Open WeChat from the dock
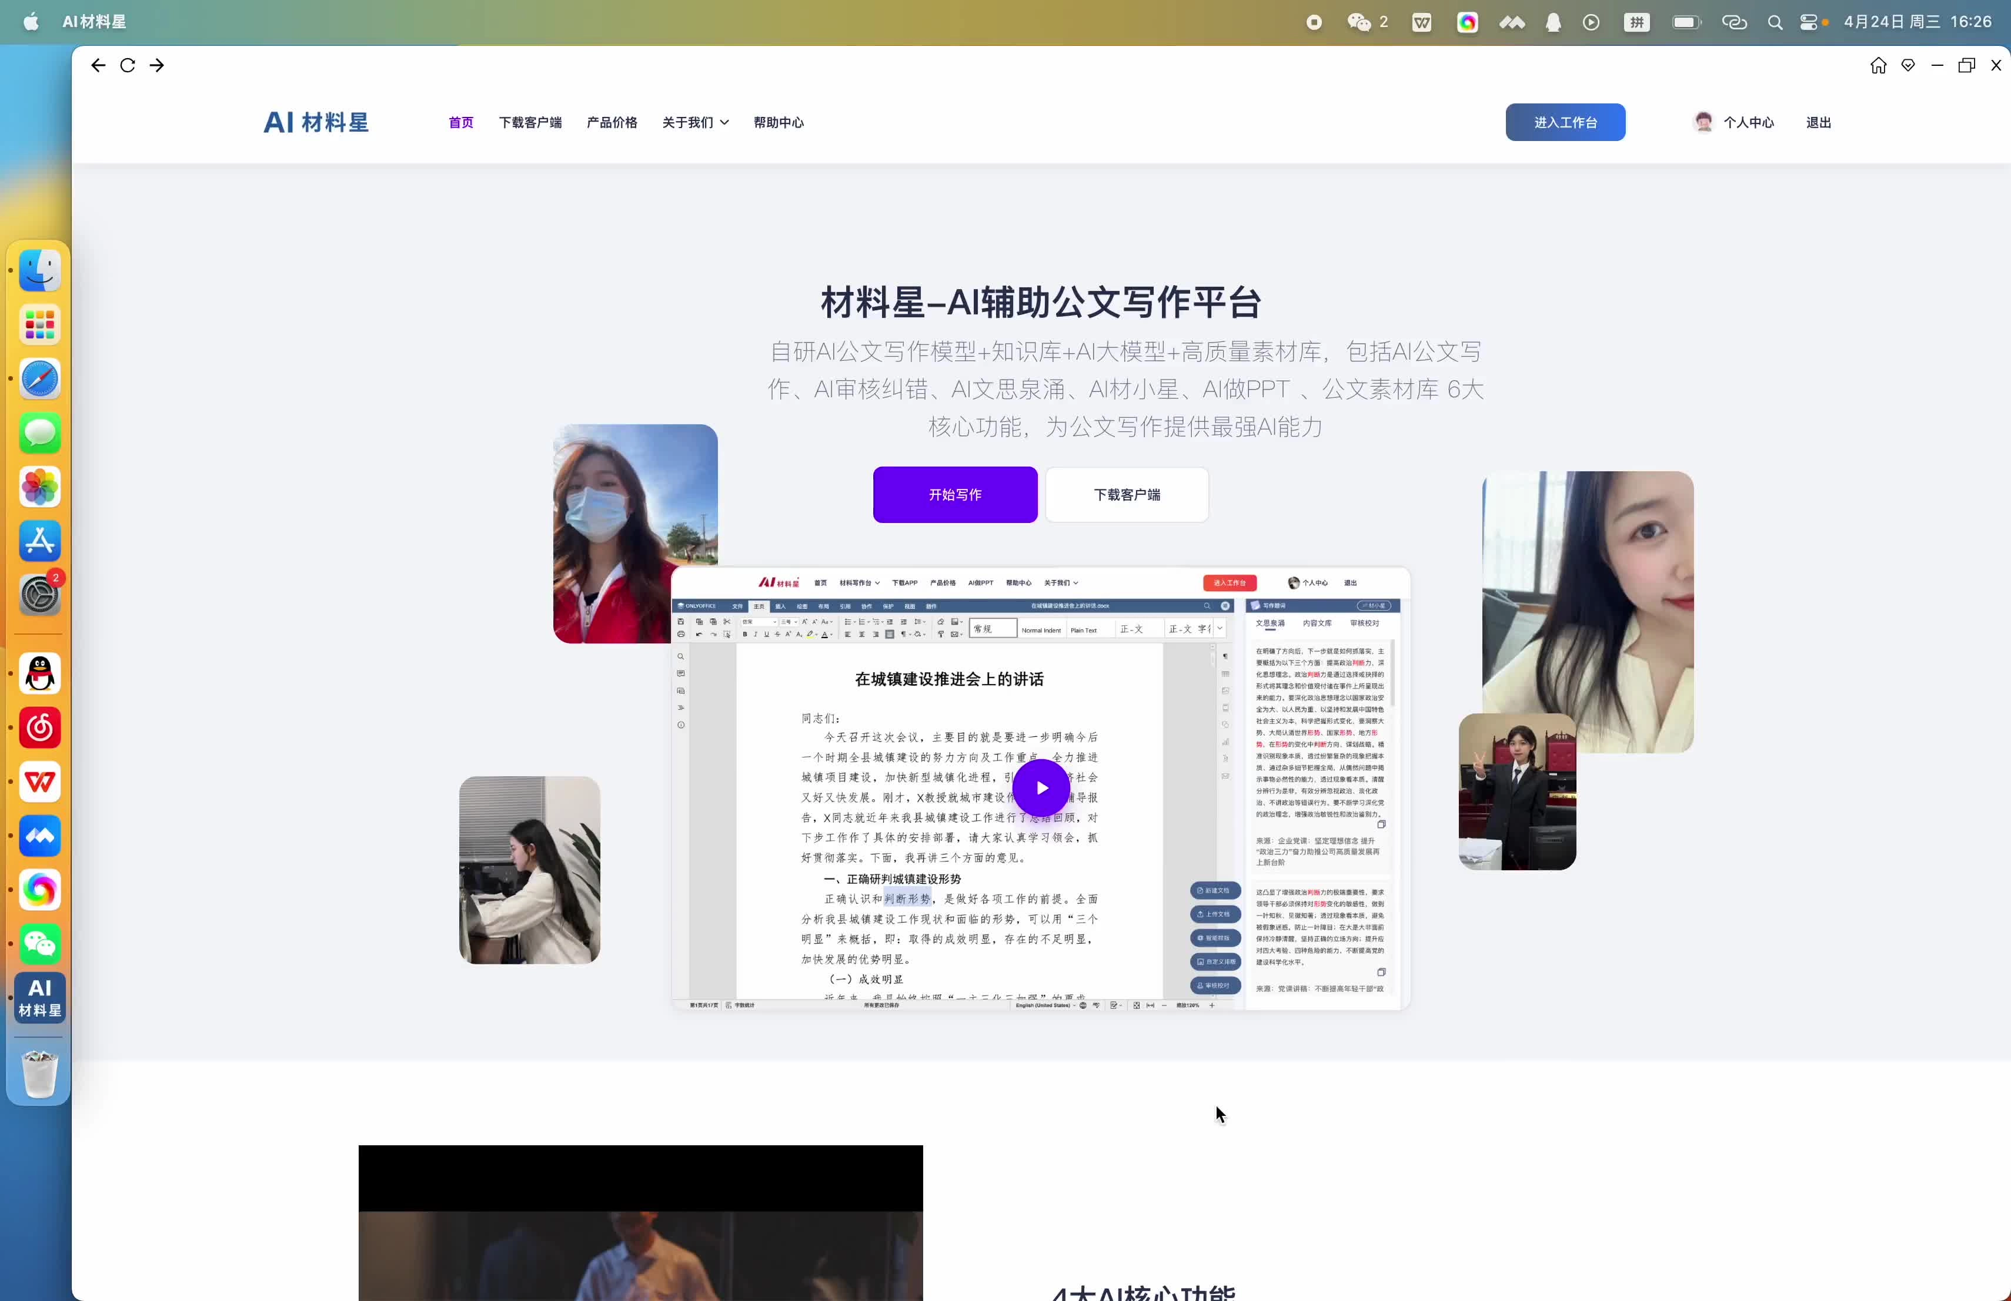 (40, 945)
